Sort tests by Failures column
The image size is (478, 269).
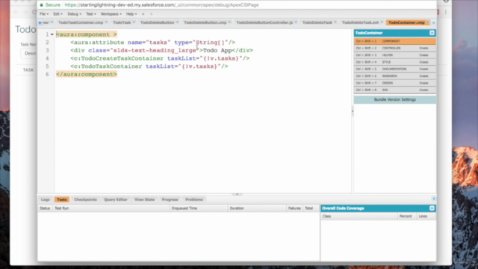coord(294,208)
